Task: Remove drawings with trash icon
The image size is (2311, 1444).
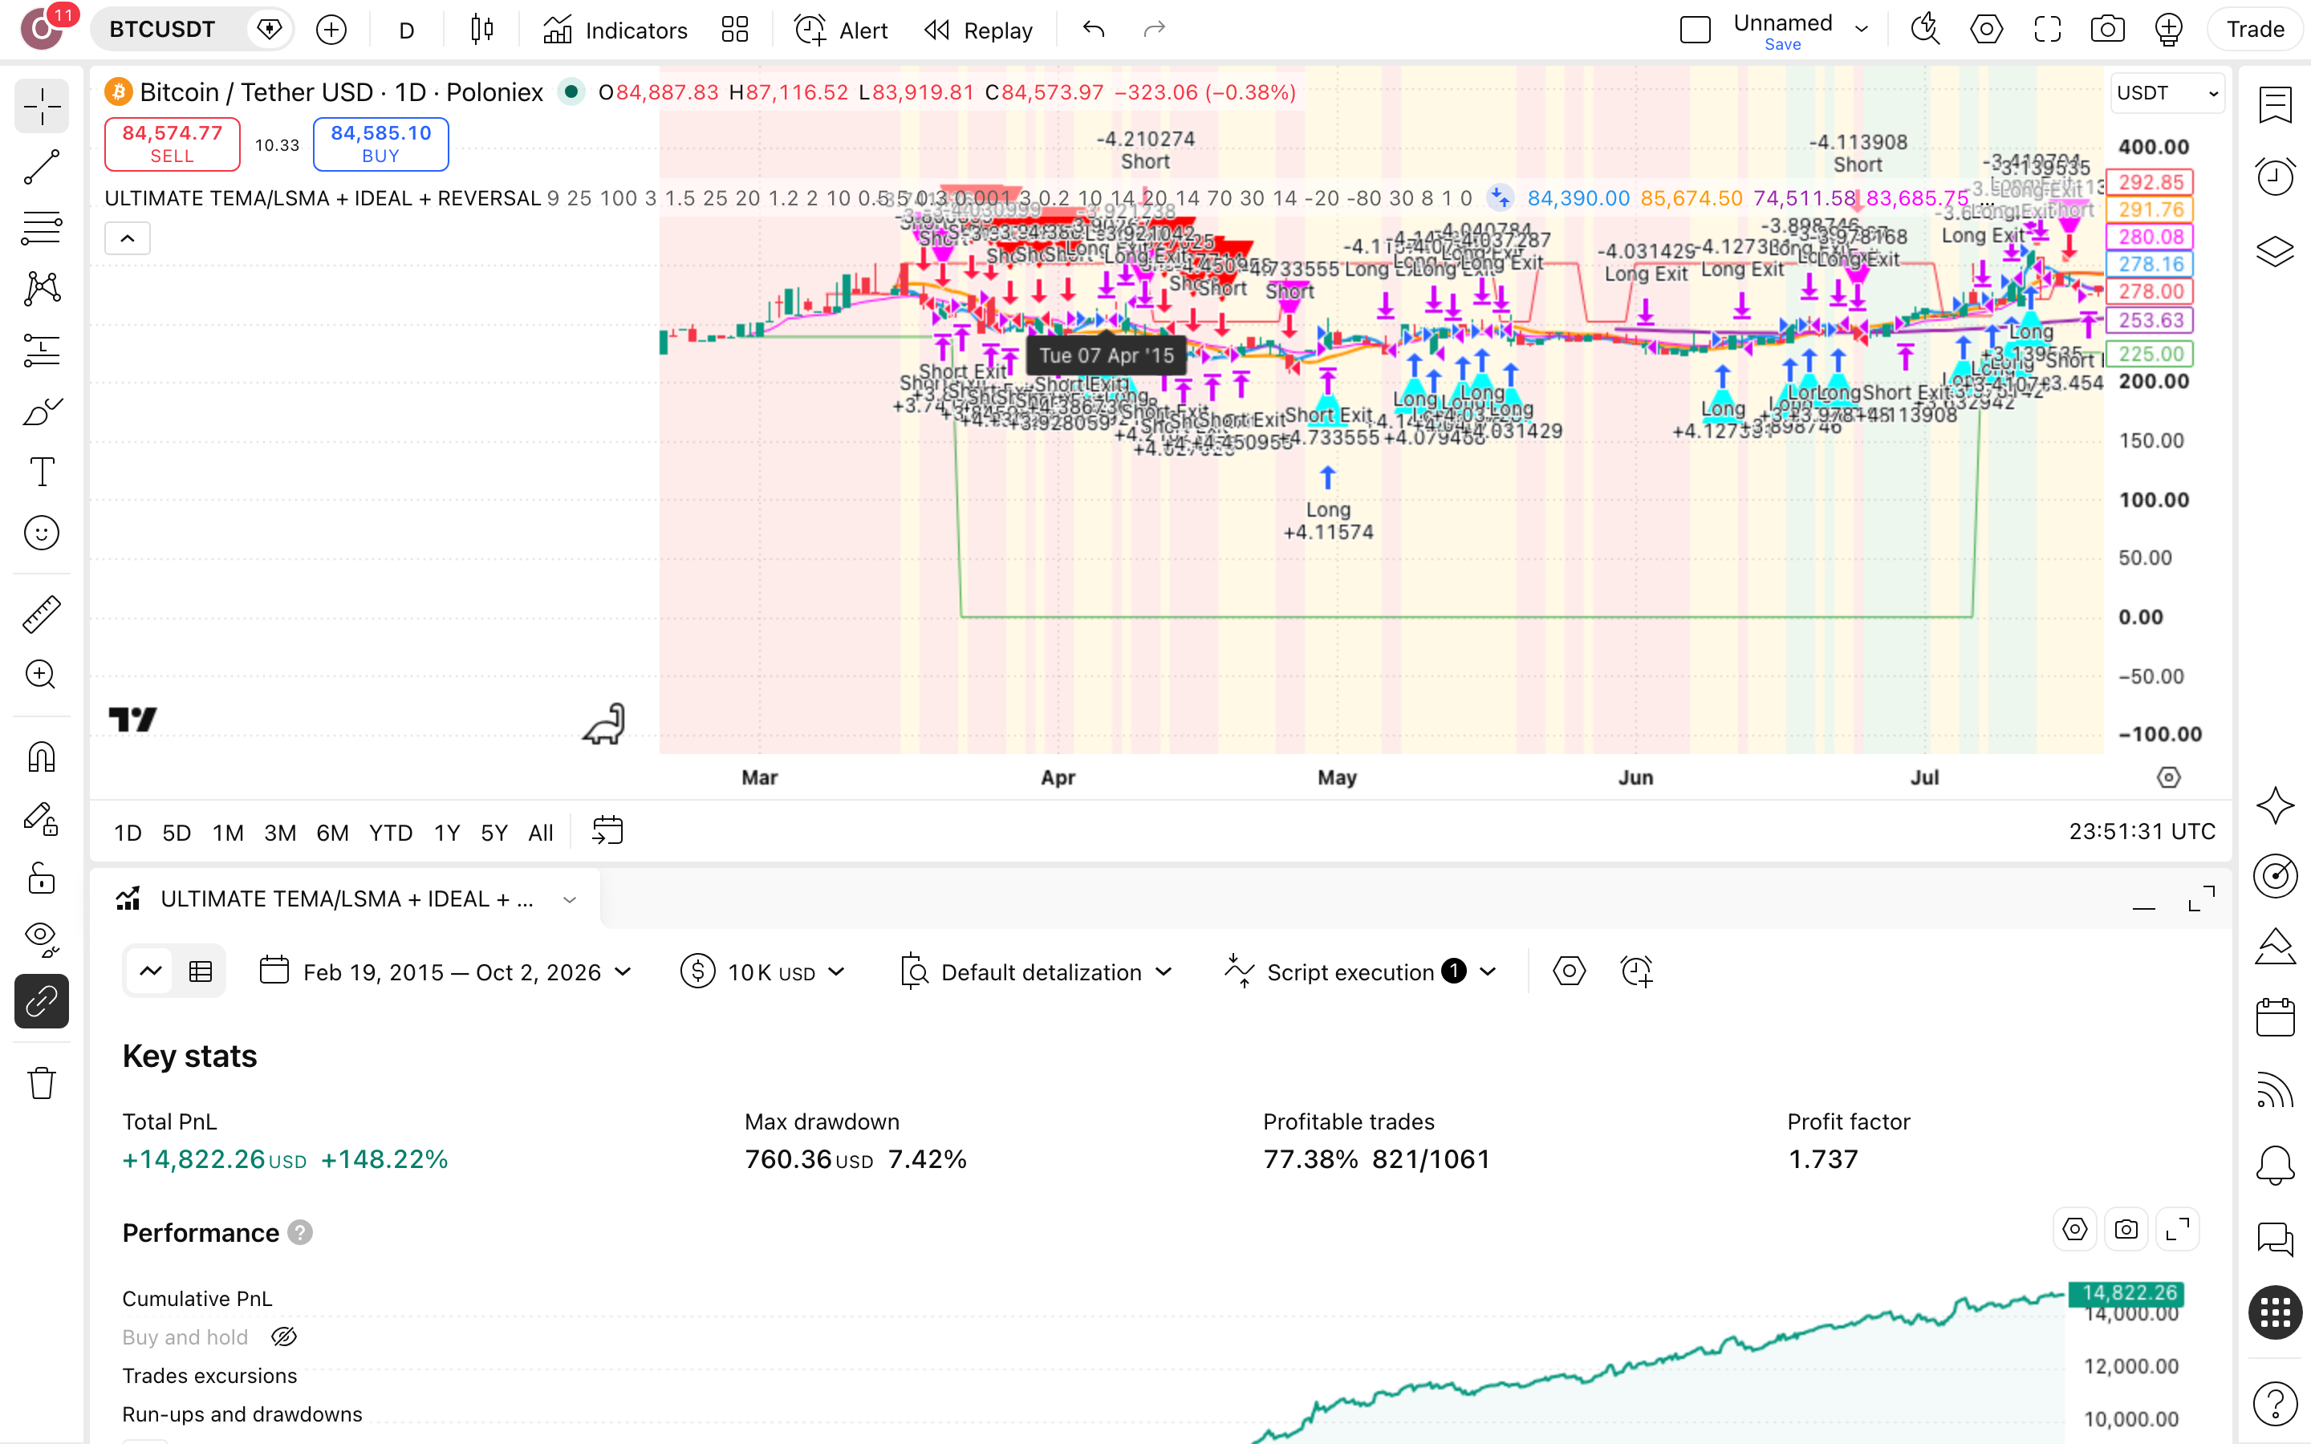Action: [x=42, y=1083]
